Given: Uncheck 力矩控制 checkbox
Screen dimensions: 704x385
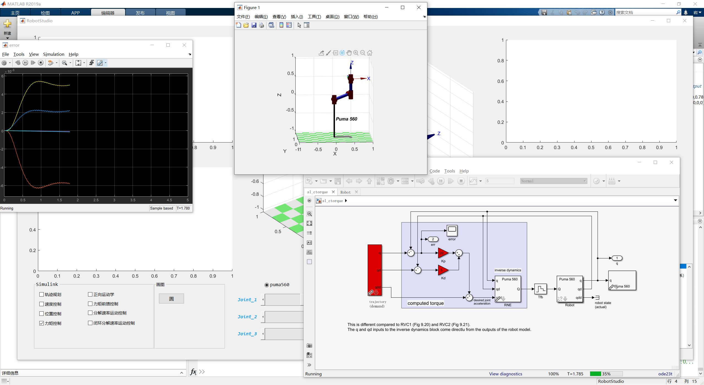Looking at the screenshot, I should (42, 323).
